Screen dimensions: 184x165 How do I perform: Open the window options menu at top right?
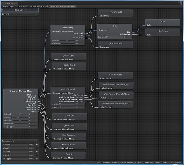[x=181, y=4]
